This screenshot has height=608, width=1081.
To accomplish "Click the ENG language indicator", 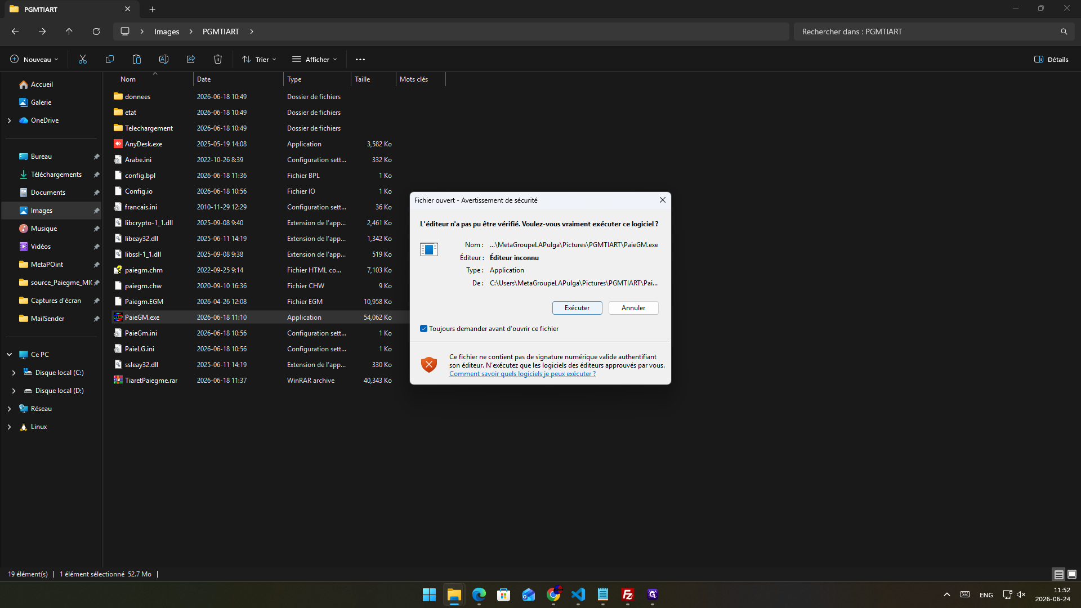I will 986,595.
